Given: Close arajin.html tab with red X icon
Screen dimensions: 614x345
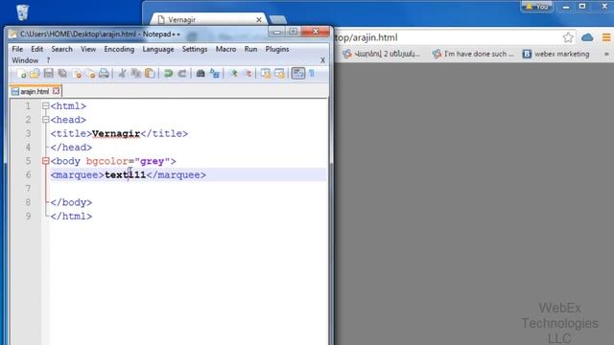Looking at the screenshot, I should [56, 91].
